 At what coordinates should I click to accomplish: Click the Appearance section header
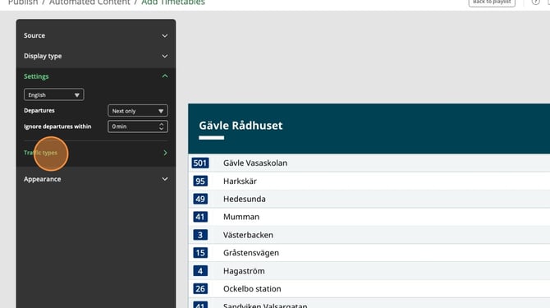click(96, 179)
